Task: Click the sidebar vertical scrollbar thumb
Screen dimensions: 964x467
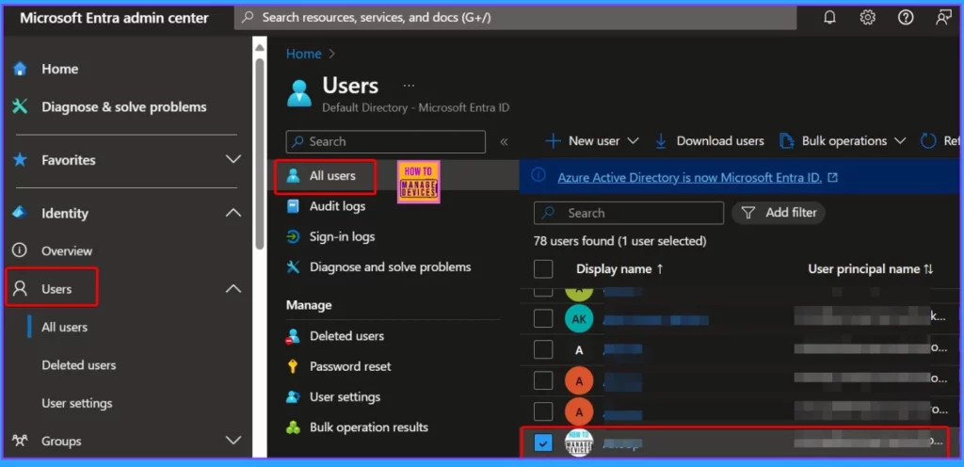Action: pos(260,153)
